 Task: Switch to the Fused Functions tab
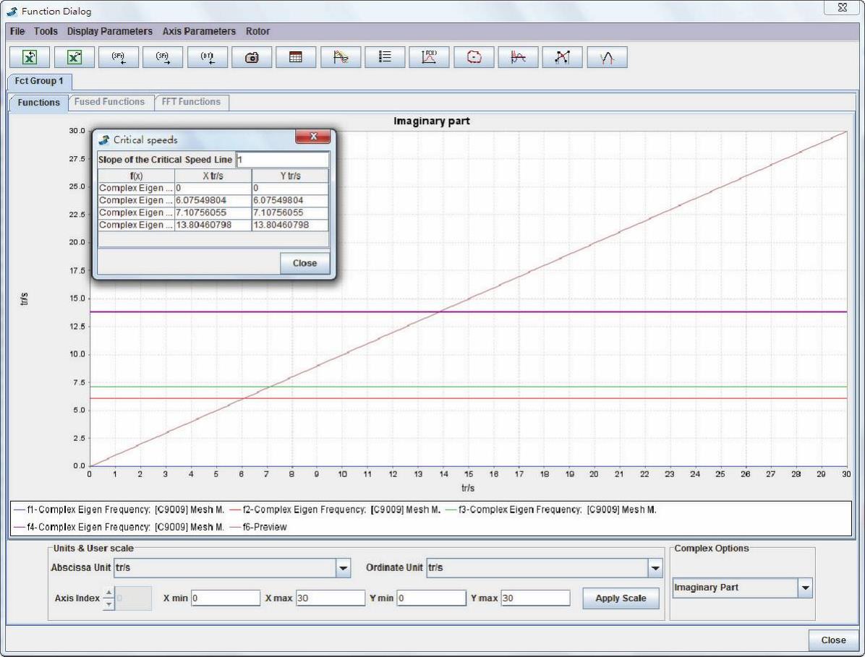pos(109,102)
